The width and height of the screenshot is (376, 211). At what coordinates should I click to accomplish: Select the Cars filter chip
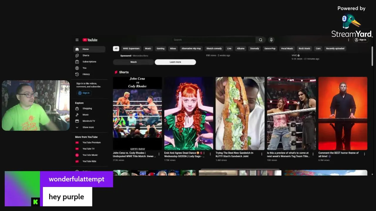coord(318,49)
